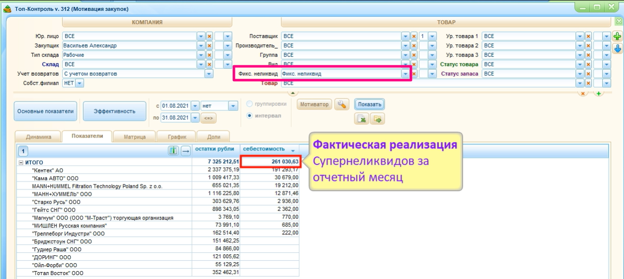This screenshot has height=279, width=624.
Task: Open the Тип склада dropdown
Action: coord(201,55)
